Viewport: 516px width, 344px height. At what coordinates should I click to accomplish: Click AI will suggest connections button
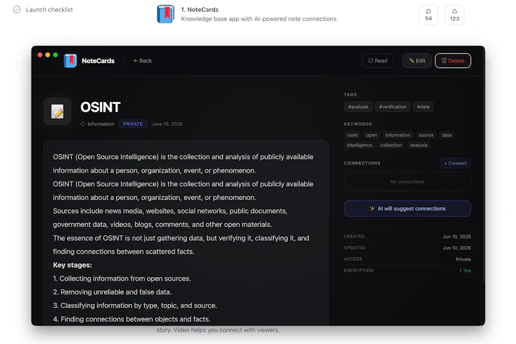pos(407,208)
